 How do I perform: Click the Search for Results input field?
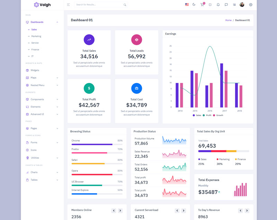[x=99, y=5]
